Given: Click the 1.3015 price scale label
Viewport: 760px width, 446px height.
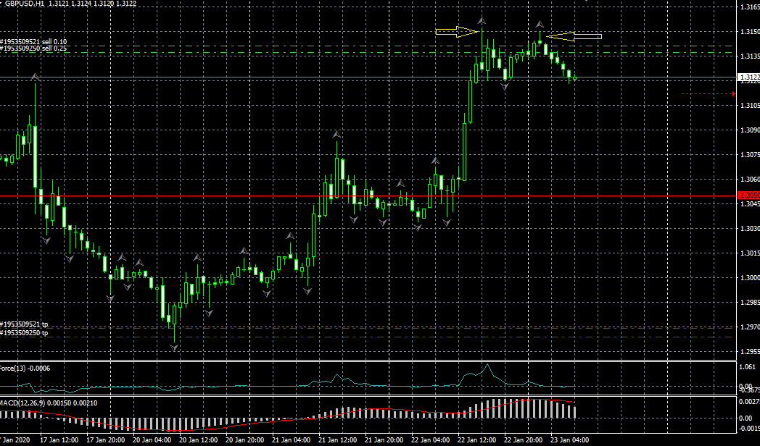Looking at the screenshot, I should pos(750,253).
